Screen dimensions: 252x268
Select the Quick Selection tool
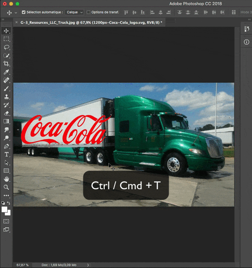[x=6, y=56]
